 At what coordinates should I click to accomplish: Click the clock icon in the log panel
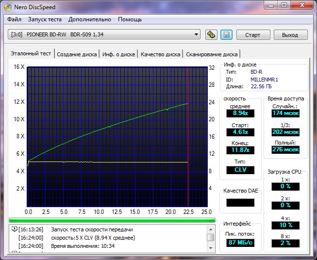click(x=14, y=229)
